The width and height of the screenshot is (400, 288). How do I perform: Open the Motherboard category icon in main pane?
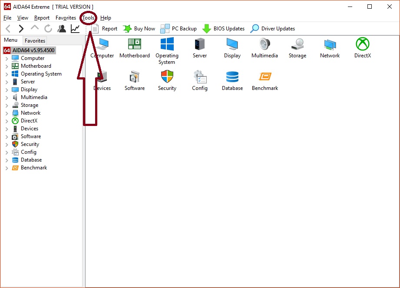(135, 44)
